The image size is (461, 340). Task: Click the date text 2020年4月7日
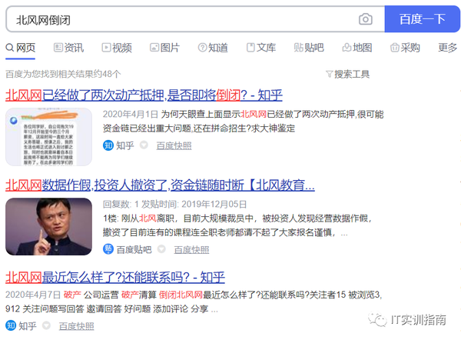(33, 295)
